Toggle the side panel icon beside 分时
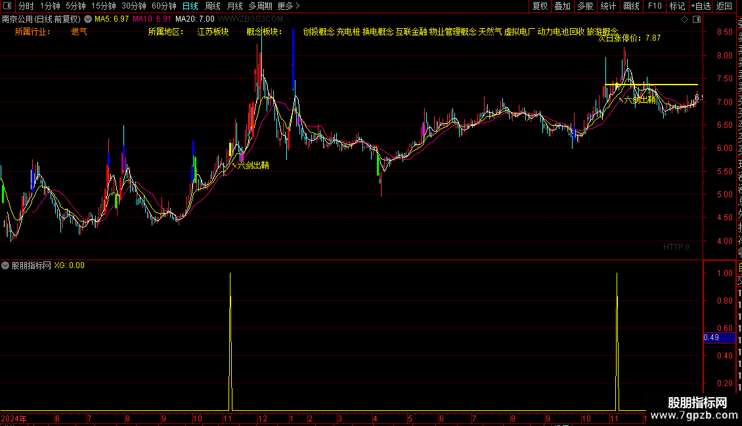Image resolution: width=742 pixels, height=426 pixels. coord(7,6)
